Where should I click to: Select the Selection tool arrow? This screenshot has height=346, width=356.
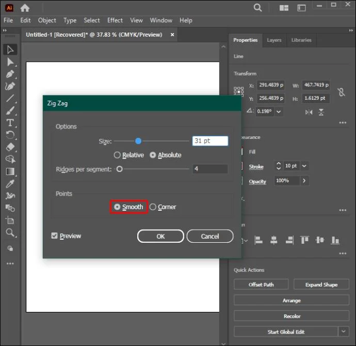[x=10, y=50]
